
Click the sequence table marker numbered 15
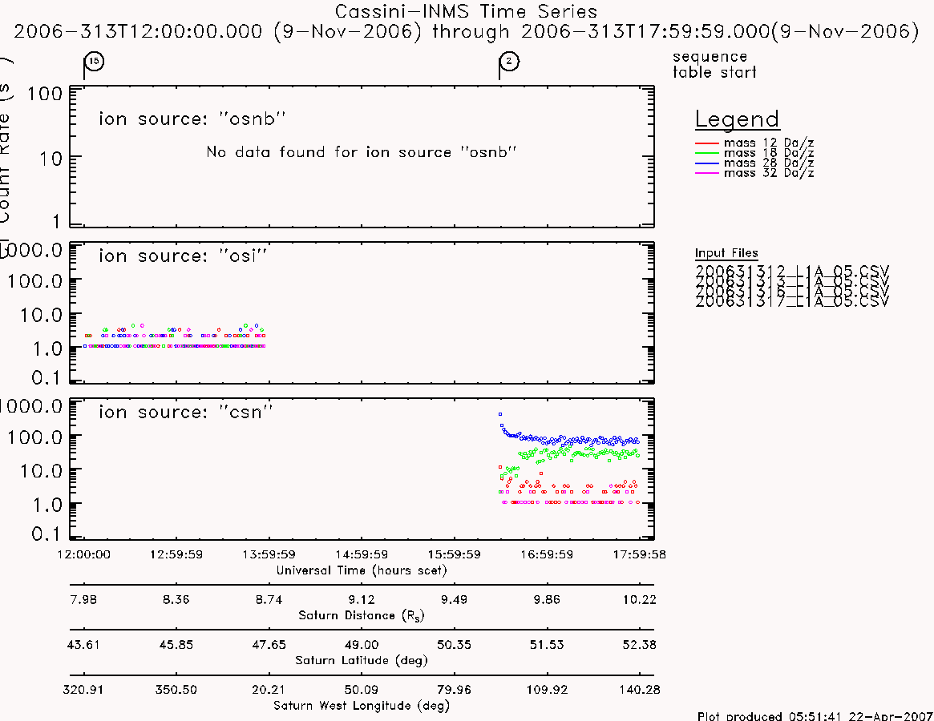click(94, 61)
